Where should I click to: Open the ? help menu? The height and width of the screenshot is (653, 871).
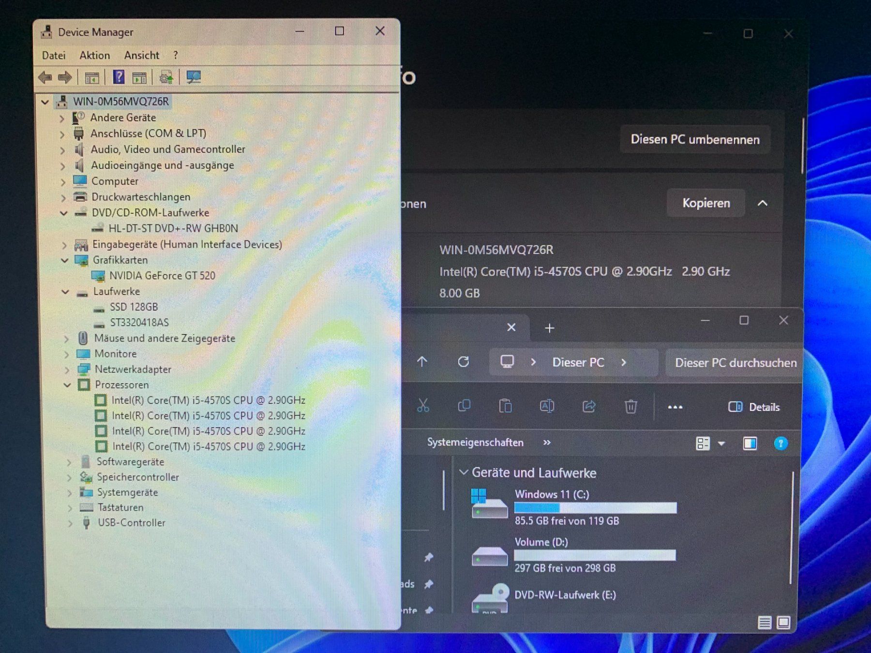click(x=175, y=56)
